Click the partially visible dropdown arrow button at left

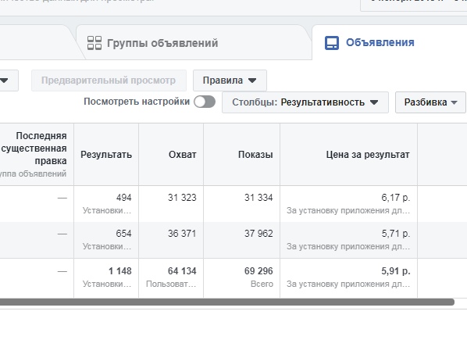9,80
